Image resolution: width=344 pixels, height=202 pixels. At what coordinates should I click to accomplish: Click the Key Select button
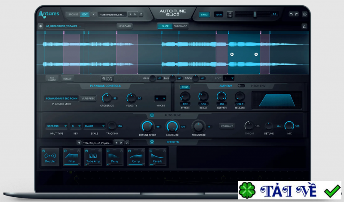(x=52, y=79)
